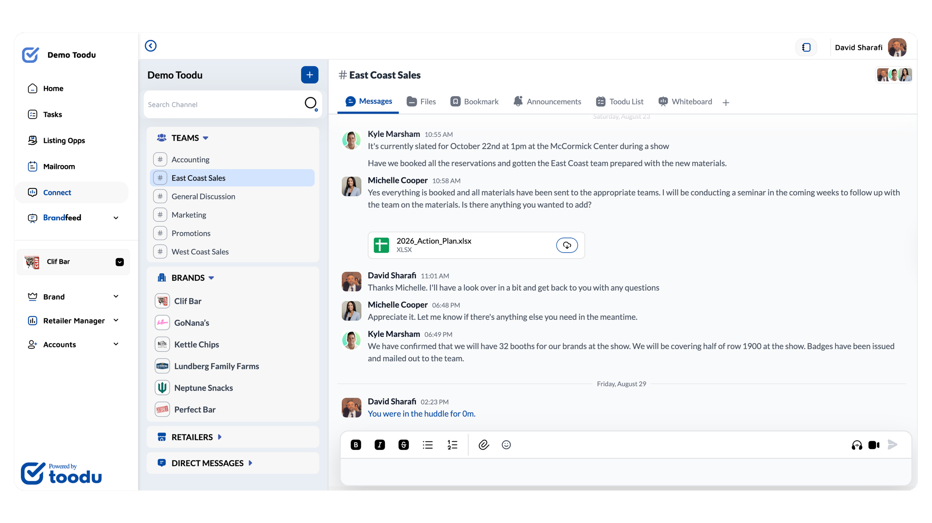Screen dimensions: 932x523
Task: Collapse the BRANDS section
Action: coord(211,277)
